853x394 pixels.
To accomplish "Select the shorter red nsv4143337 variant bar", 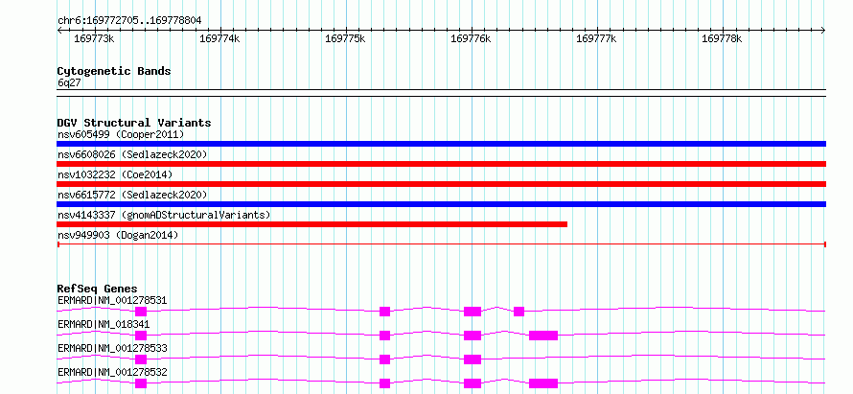I will [x=312, y=224].
